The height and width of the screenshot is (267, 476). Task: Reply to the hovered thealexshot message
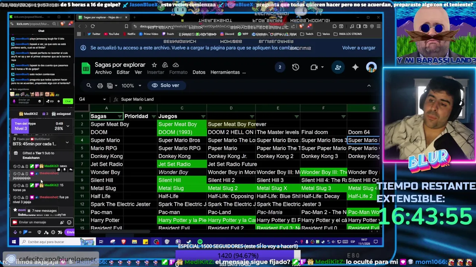(71, 169)
